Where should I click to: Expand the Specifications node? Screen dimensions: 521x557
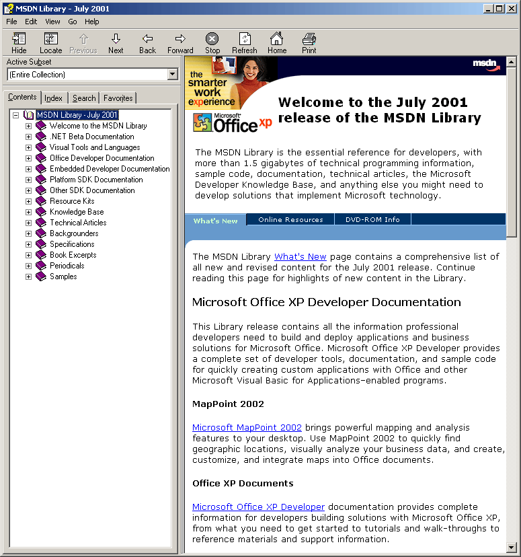pos(28,244)
